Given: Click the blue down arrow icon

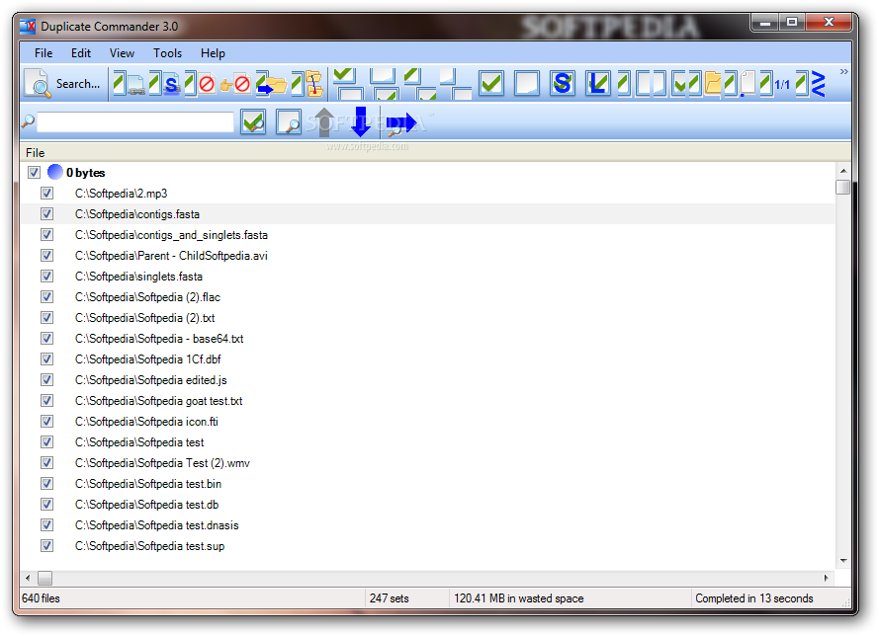Looking at the screenshot, I should click(361, 122).
